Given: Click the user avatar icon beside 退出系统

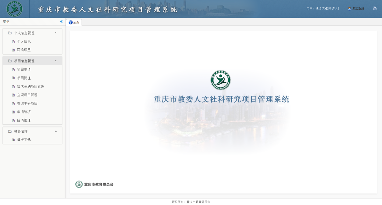Looking at the screenshot, I should [349, 9].
